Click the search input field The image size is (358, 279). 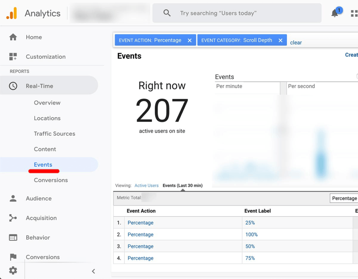click(x=227, y=13)
